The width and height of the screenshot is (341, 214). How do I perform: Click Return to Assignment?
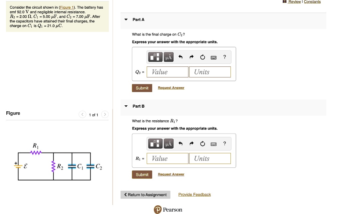(x=146, y=194)
